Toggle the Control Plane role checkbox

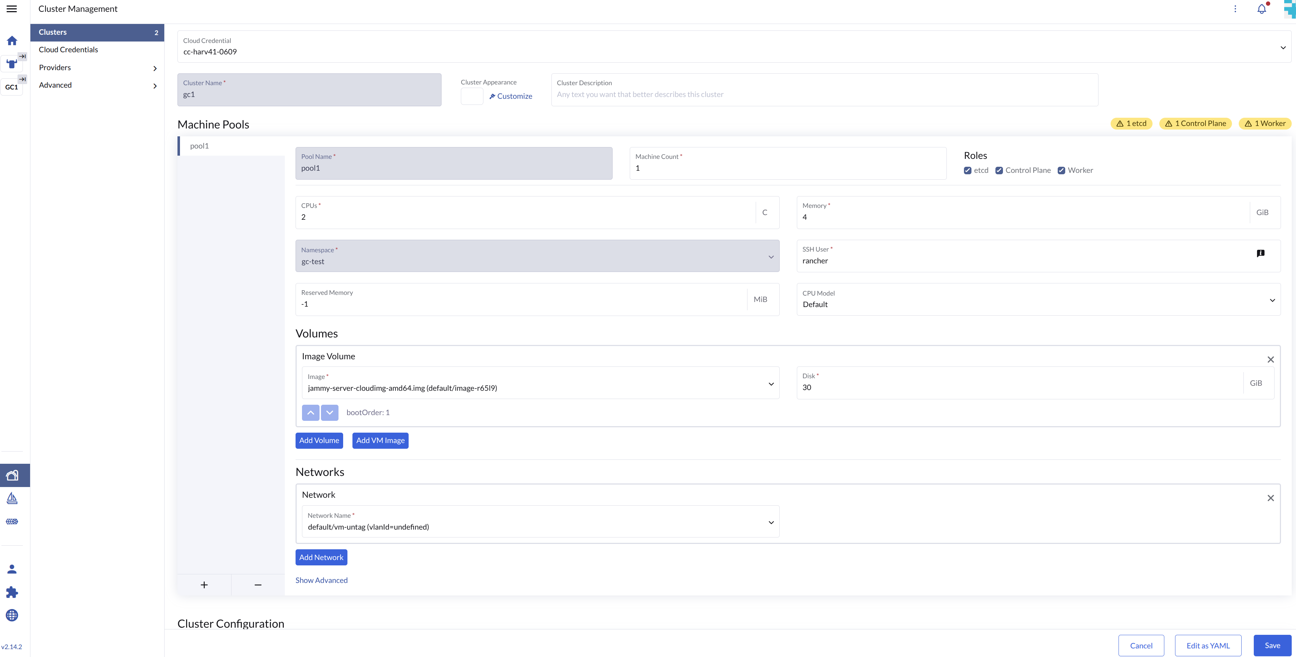click(x=999, y=171)
